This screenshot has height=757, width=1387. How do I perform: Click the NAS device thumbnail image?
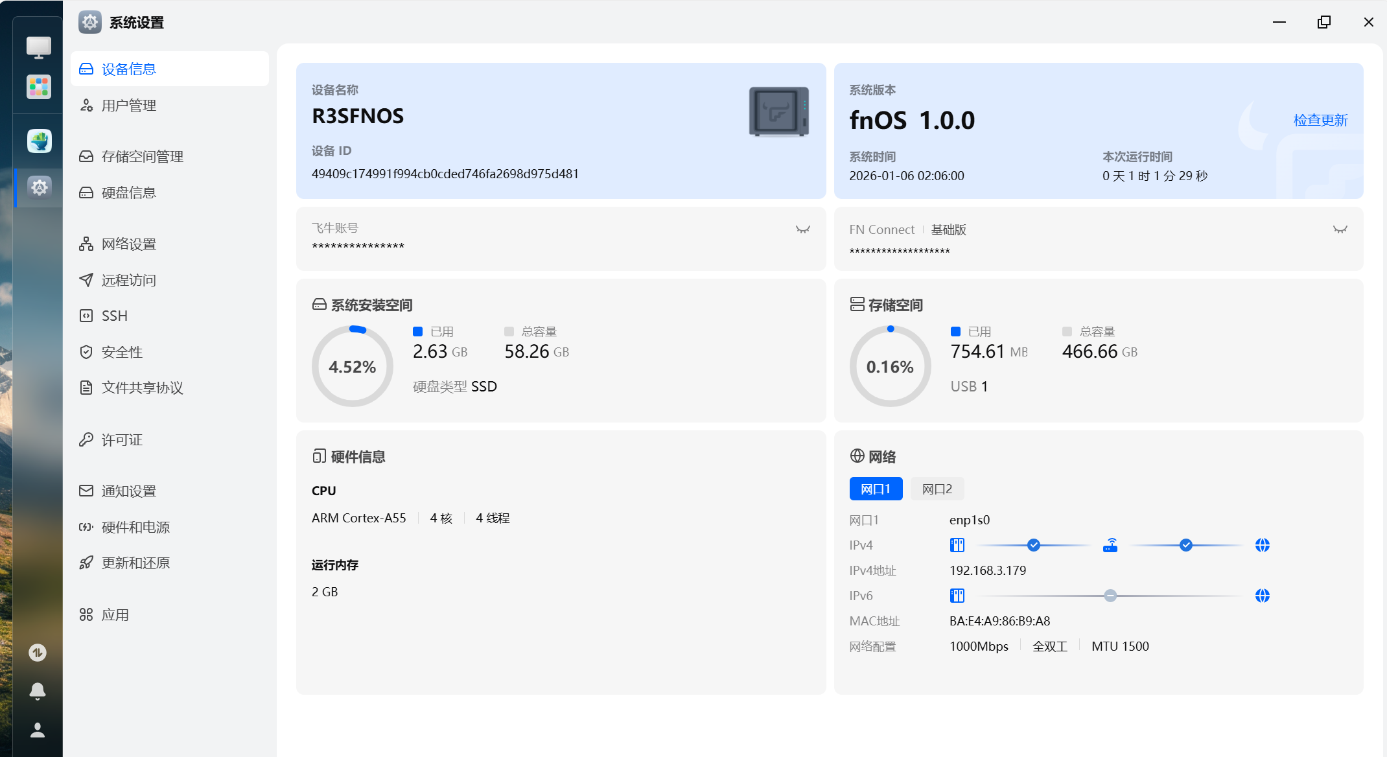[779, 111]
